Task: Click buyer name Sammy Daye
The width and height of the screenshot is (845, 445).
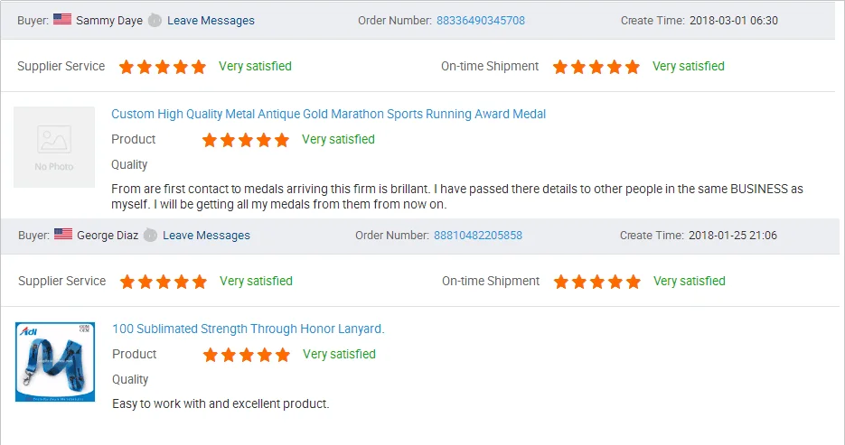Action: (x=109, y=20)
